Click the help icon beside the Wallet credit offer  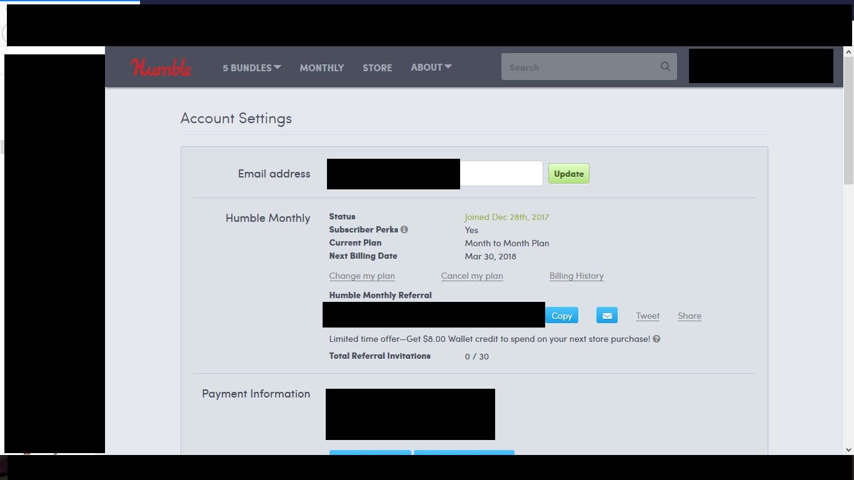[656, 339]
